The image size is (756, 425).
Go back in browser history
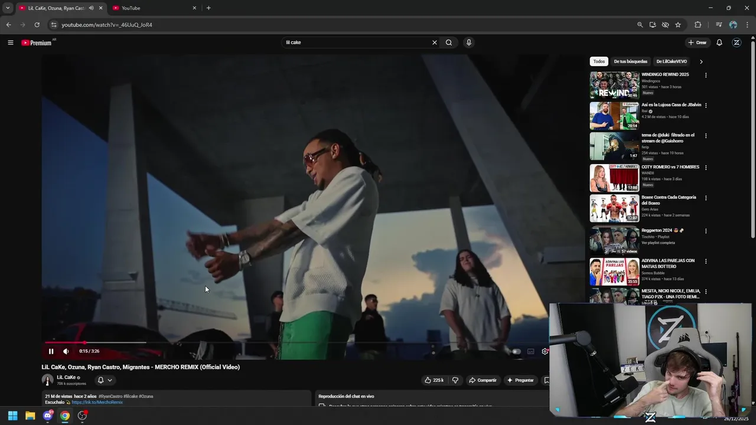[x=8, y=25]
